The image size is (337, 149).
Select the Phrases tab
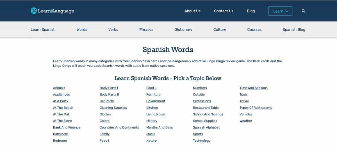146,29
